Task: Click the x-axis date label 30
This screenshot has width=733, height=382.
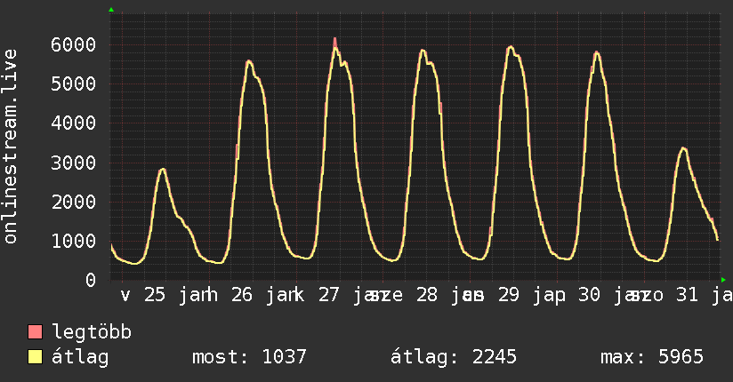Action: pos(589,295)
